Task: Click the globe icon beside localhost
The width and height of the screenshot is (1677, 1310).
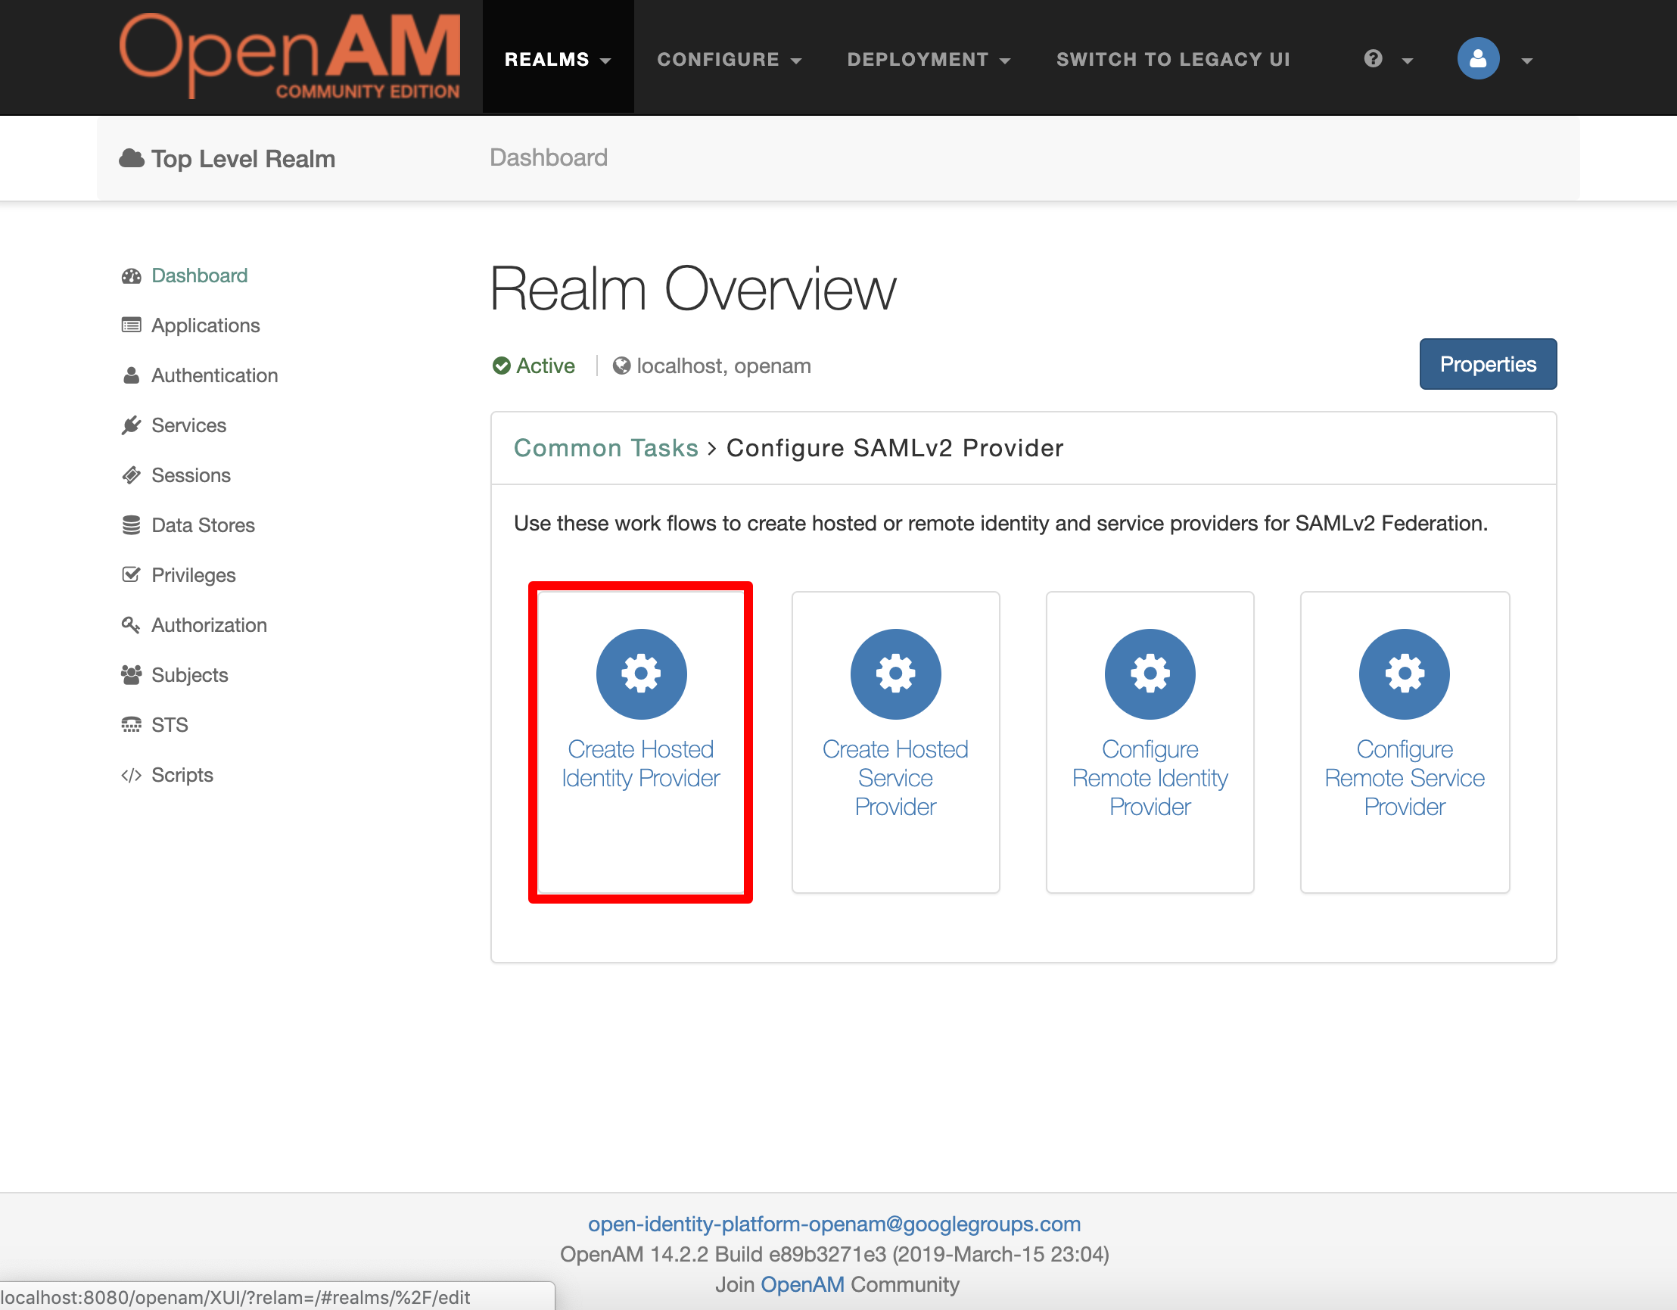Action: (x=622, y=366)
